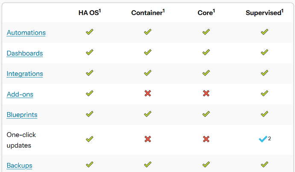Image resolution: width=295 pixels, height=172 pixels.
Task: Click the green check for HA OS Automations
Action: point(89,32)
